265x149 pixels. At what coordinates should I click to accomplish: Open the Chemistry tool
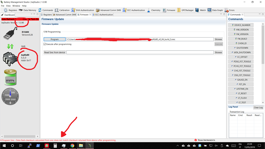click(154, 10)
